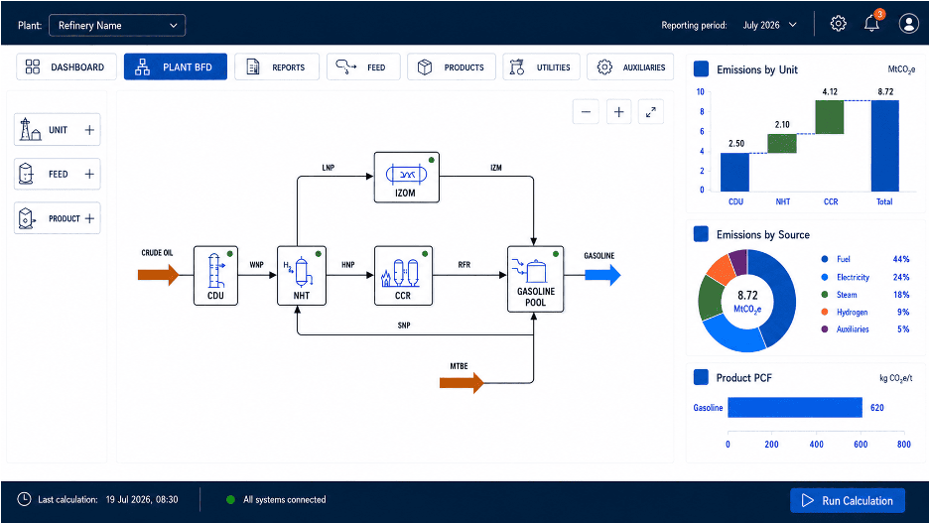The width and height of the screenshot is (929, 524).
Task: Select the NHT hydrotreater unit block
Action: (302, 275)
